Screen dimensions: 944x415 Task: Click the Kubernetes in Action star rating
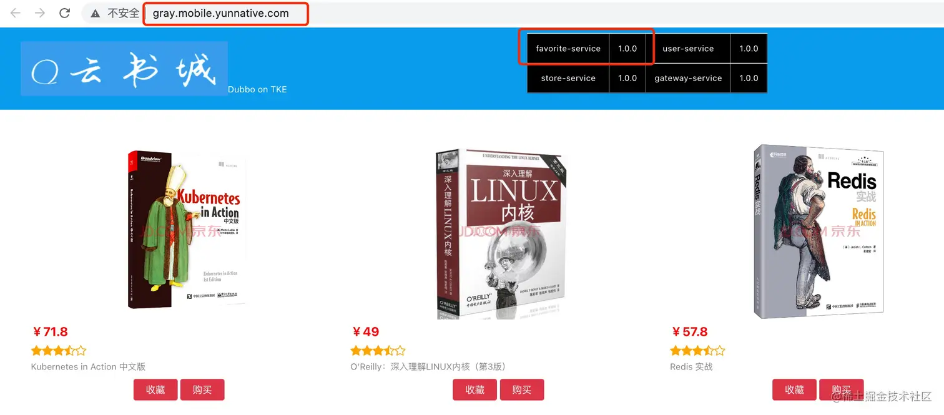[x=59, y=350]
